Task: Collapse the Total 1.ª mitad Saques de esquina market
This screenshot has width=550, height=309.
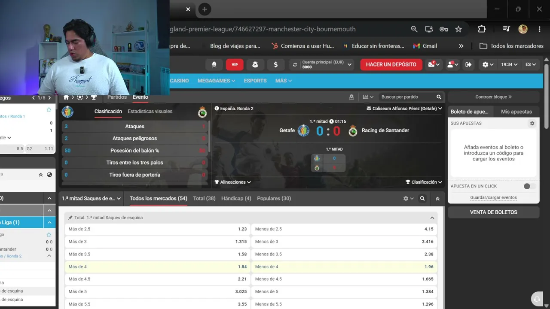Action: coord(432,218)
